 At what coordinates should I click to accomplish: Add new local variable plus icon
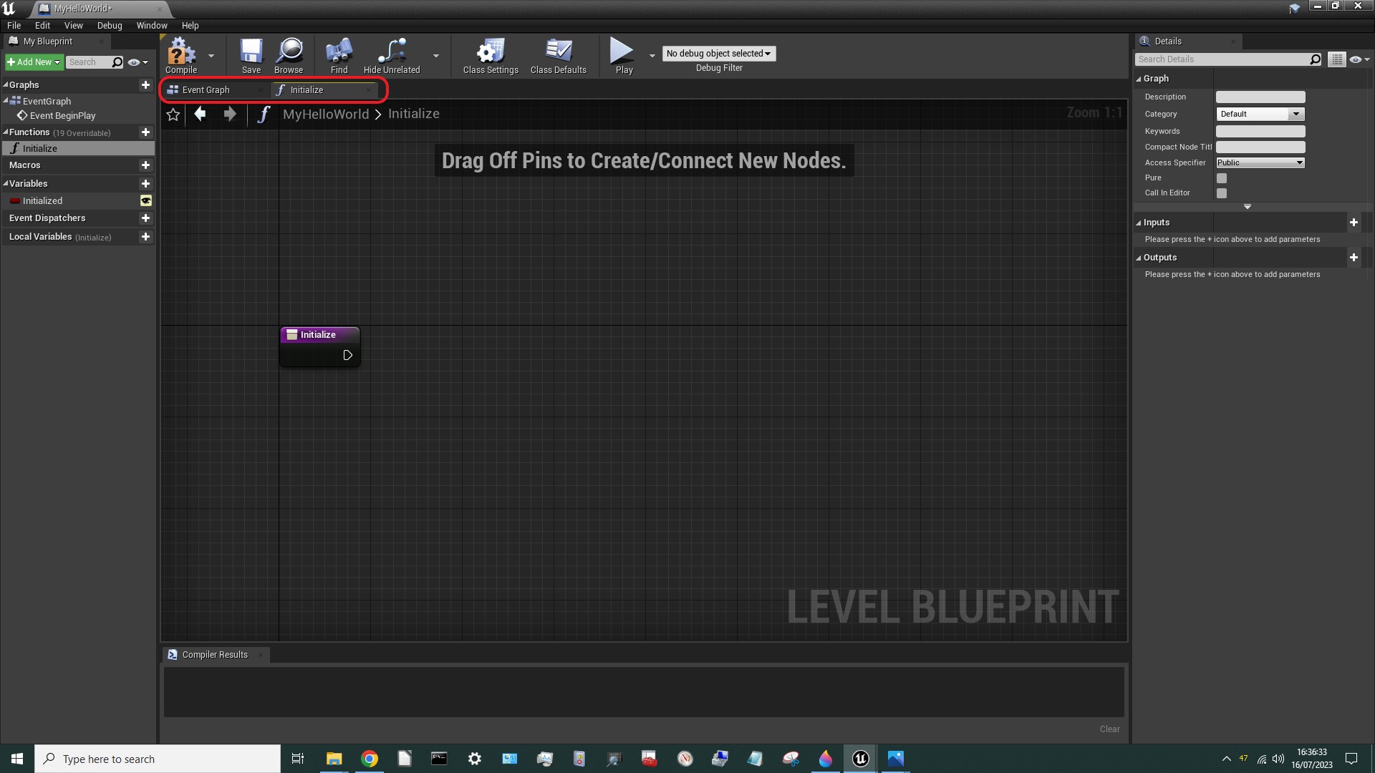click(145, 237)
